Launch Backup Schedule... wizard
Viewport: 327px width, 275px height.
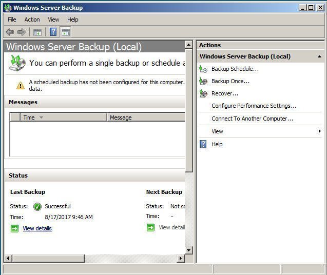[x=235, y=69]
